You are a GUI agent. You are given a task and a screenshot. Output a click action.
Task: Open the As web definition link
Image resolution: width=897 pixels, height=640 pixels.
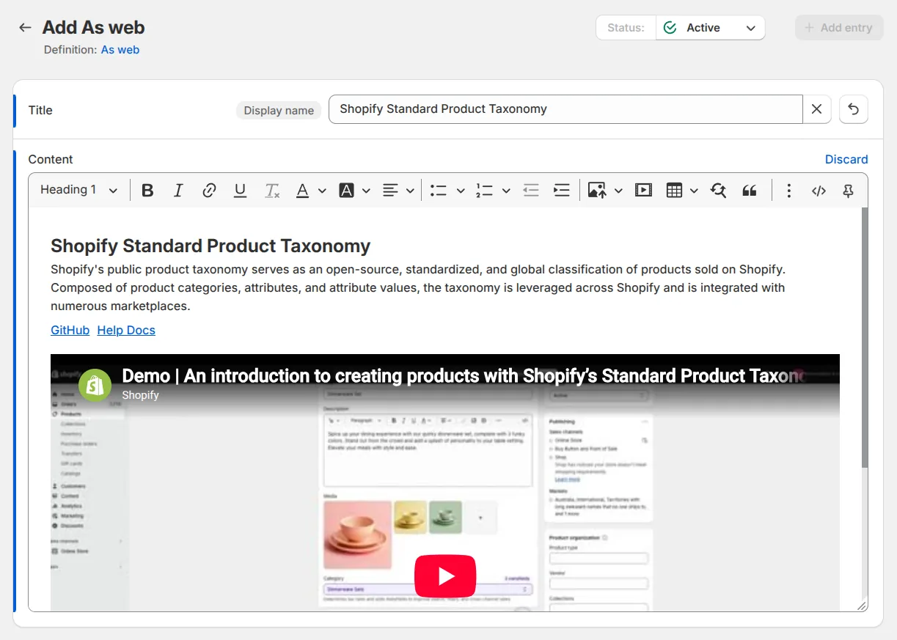pos(120,50)
